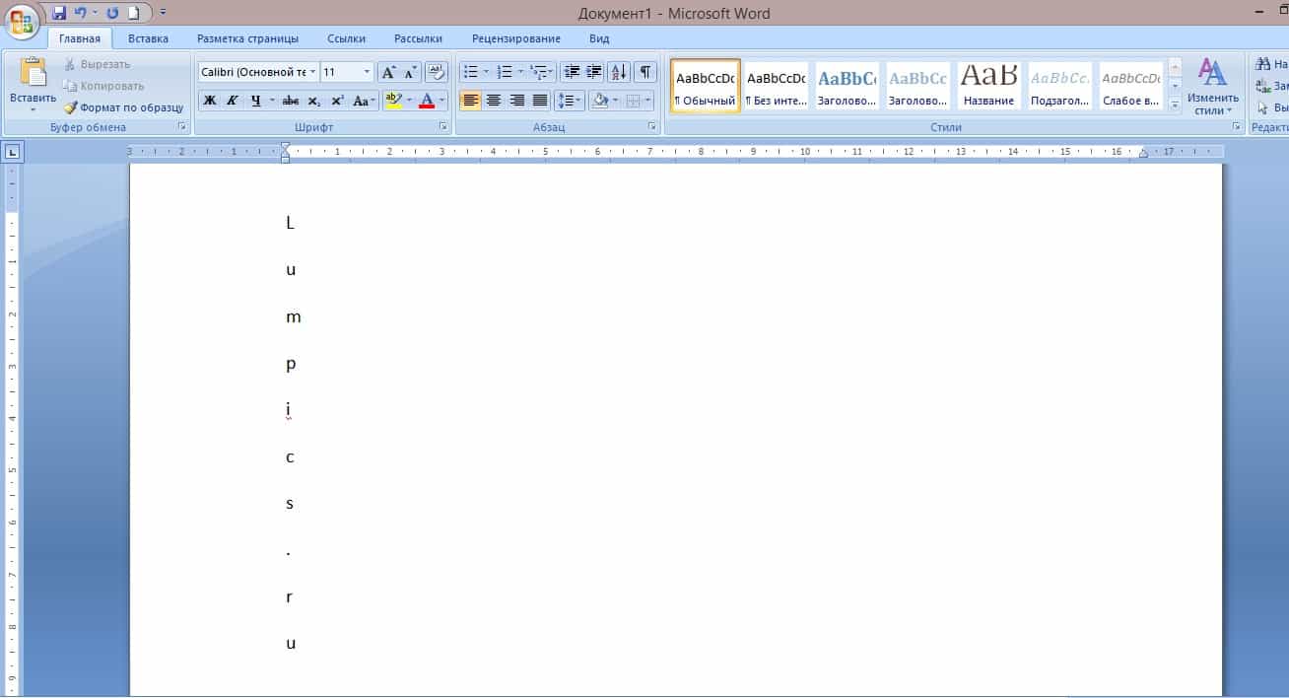Image resolution: width=1289 pixels, height=698 pixels.
Task: Click the Изменить стили button
Action: [x=1212, y=86]
